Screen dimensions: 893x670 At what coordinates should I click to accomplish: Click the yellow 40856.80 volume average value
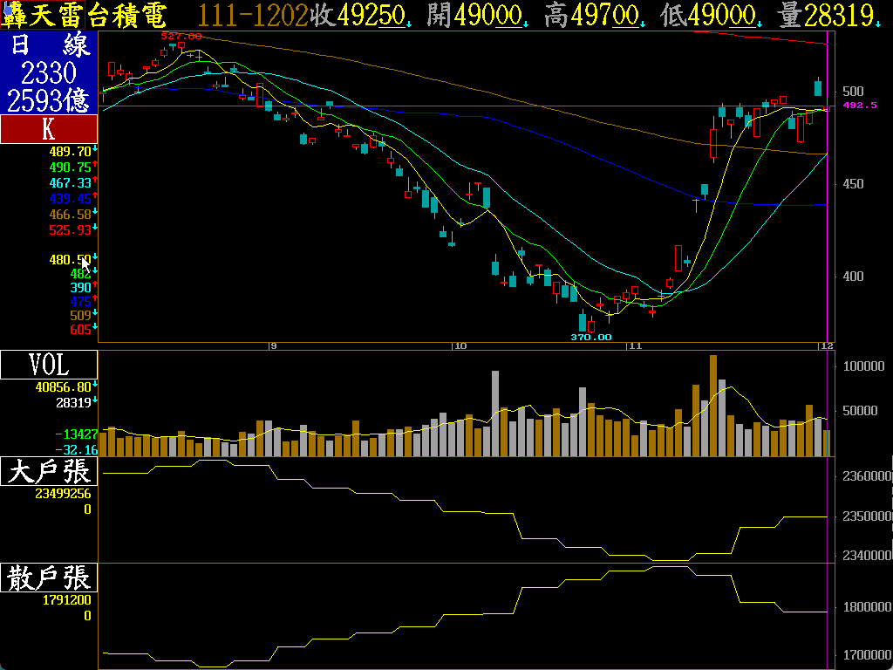[63, 386]
